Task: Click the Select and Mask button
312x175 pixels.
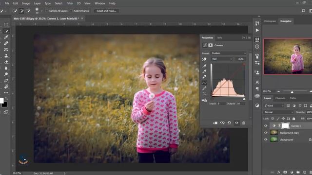Action: [x=106, y=11]
